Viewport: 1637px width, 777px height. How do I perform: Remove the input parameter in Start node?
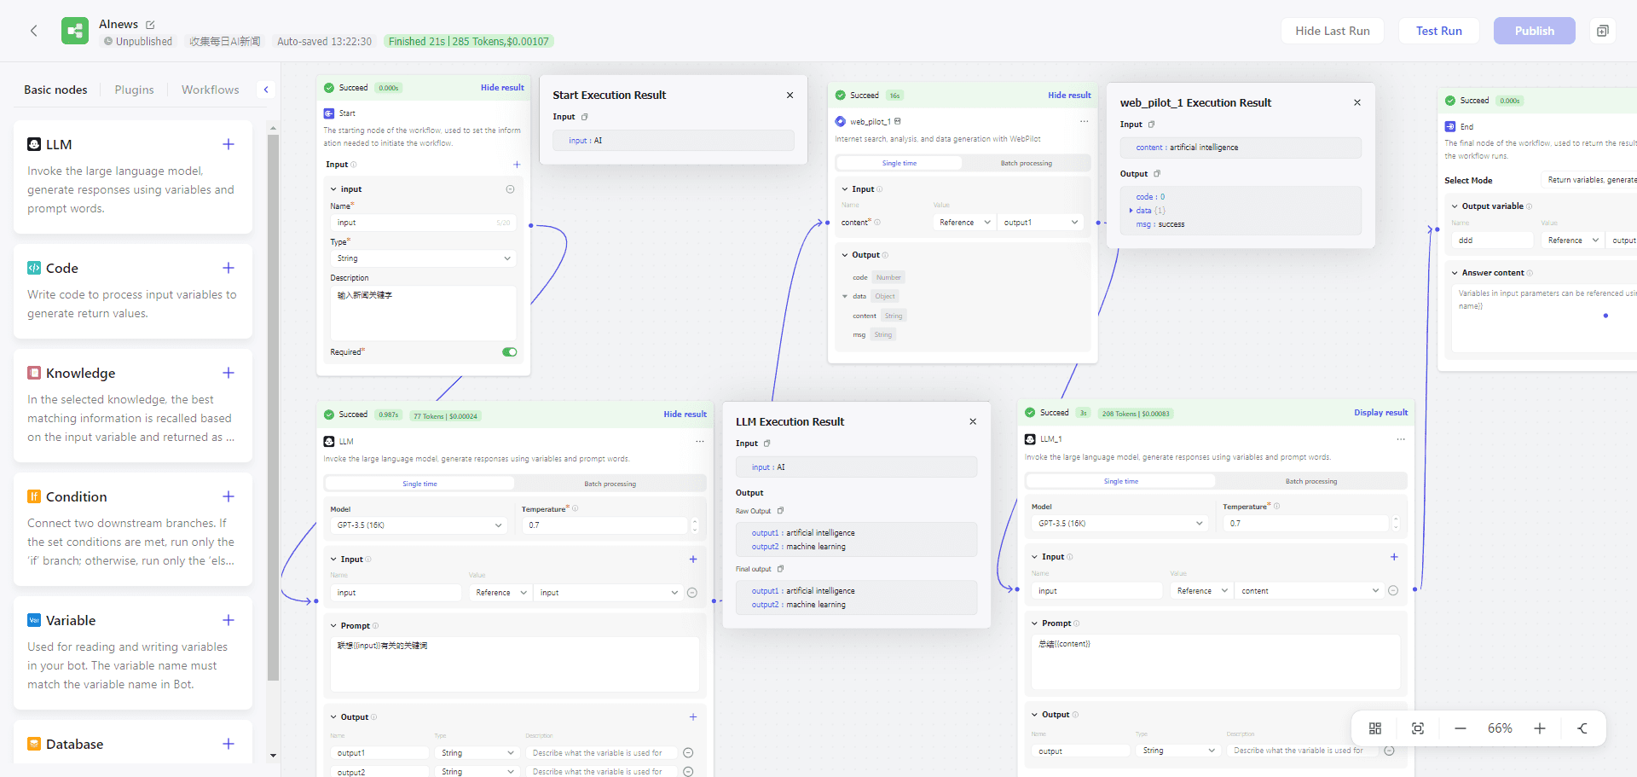click(x=510, y=189)
